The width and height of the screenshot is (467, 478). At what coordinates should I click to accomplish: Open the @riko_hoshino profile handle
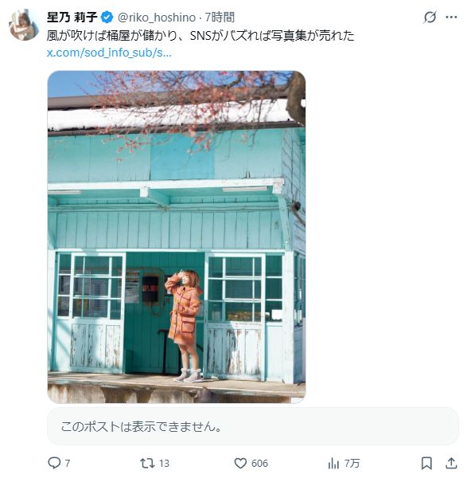[157, 18]
